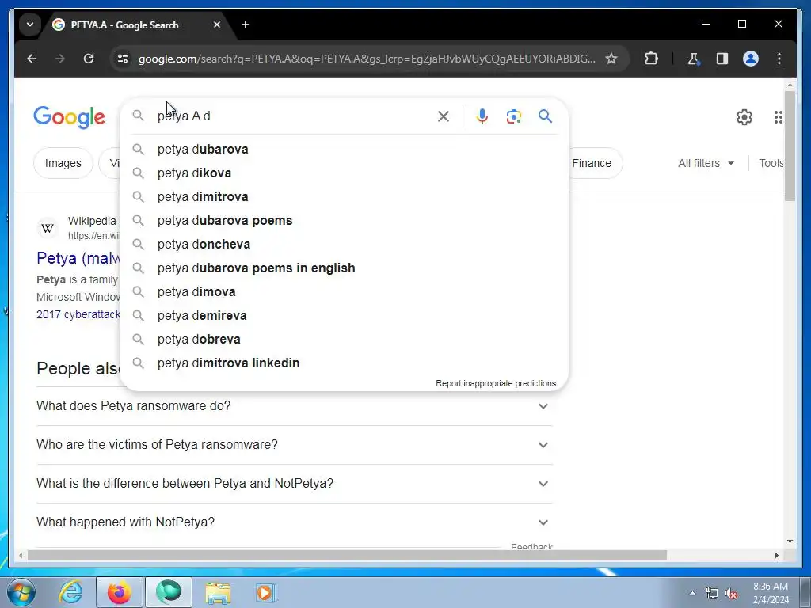Viewport: 811px width, 608px height.
Task: Click the Wikipedia W favicon
Action: [48, 228]
